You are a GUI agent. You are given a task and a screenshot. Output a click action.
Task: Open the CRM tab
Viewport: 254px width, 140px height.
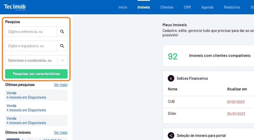(x=187, y=7)
